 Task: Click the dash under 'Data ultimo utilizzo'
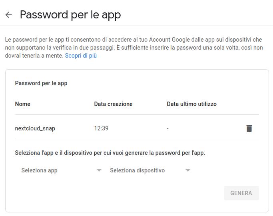coord(167,129)
